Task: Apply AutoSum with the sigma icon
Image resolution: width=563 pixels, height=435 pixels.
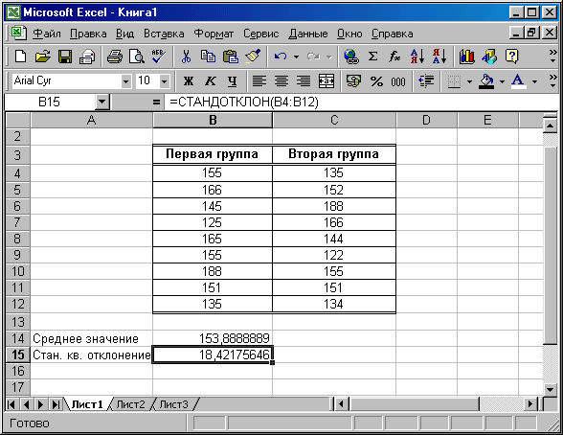Action: coord(373,57)
